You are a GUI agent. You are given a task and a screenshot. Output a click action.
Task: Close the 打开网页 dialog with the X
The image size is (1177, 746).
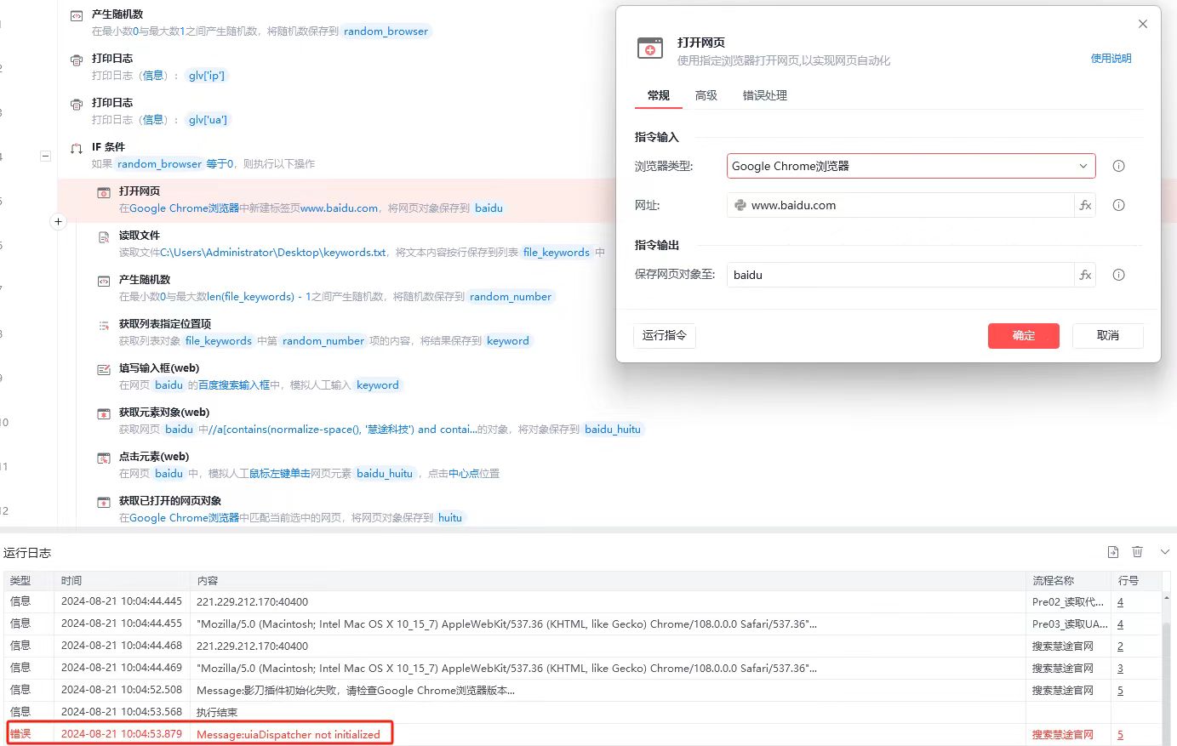[x=1142, y=24]
